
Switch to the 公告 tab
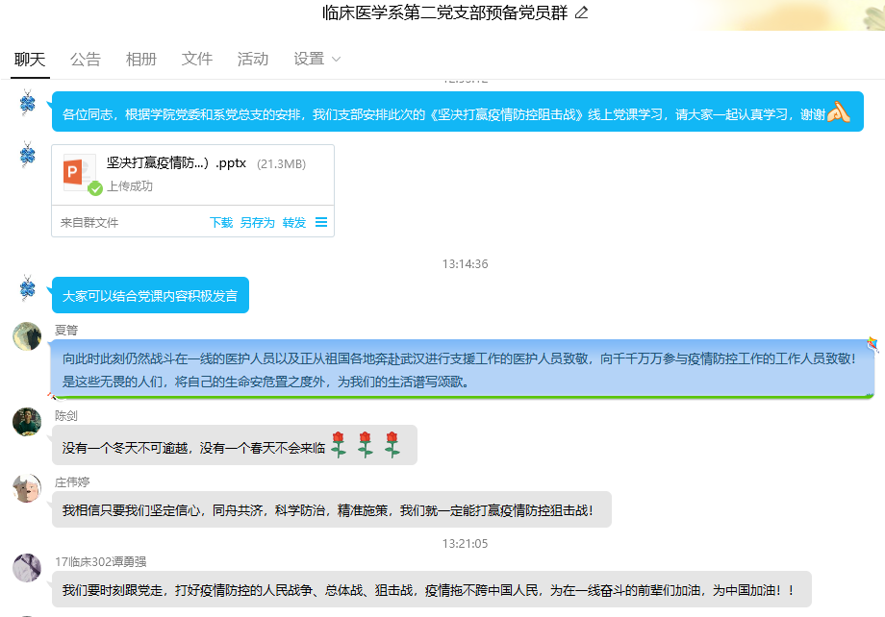(86, 59)
